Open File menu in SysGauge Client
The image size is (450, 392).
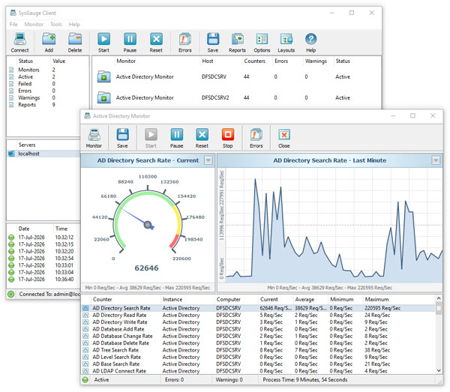(x=13, y=25)
